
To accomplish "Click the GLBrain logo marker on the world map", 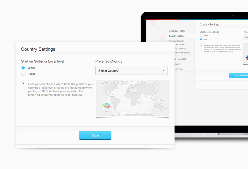I will (x=107, y=106).
